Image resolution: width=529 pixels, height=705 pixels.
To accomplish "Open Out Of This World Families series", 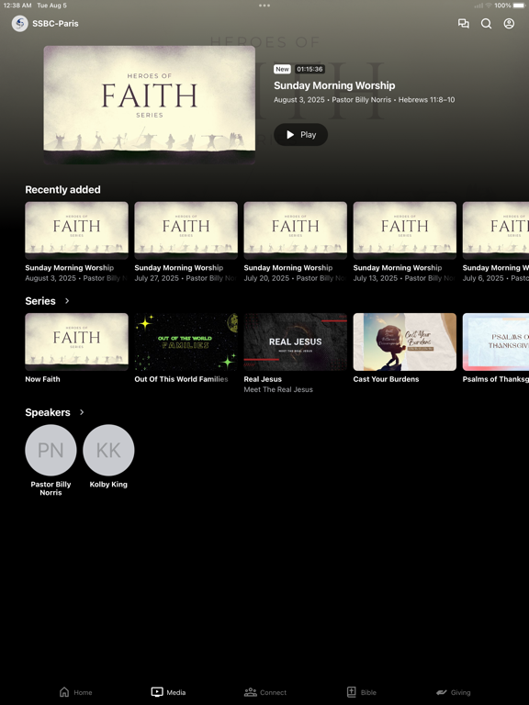I will pyautogui.click(x=186, y=342).
